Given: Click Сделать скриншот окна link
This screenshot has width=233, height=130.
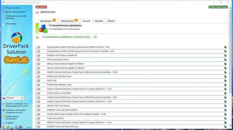Looking at the screenshot, I should tap(17, 105).
